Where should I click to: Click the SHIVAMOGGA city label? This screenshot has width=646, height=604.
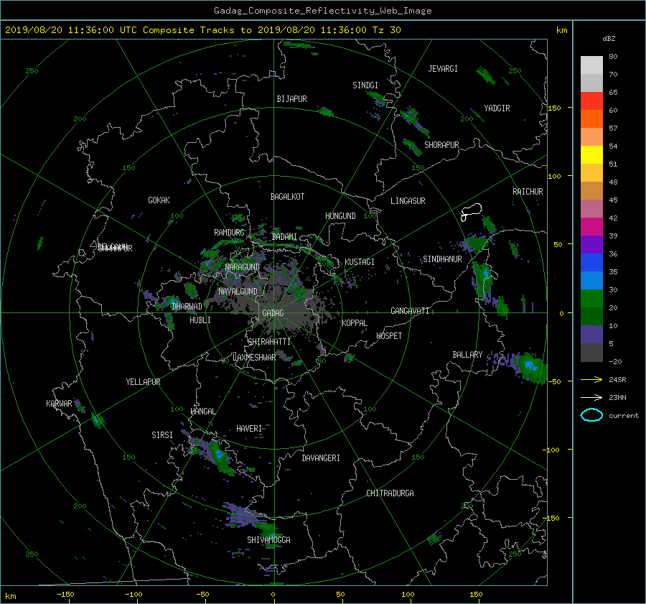[x=268, y=539]
